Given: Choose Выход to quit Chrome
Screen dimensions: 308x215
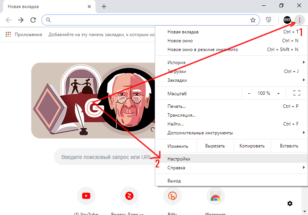Looking at the screenshot, I should tap(231, 180).
